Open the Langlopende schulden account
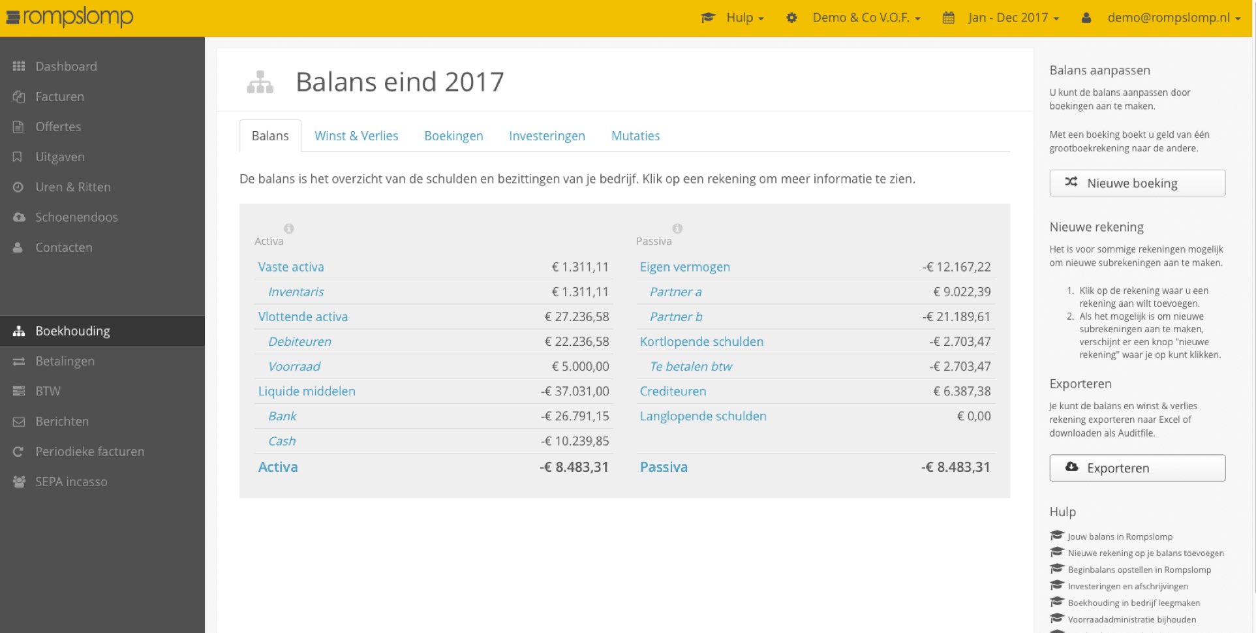 [x=703, y=416]
